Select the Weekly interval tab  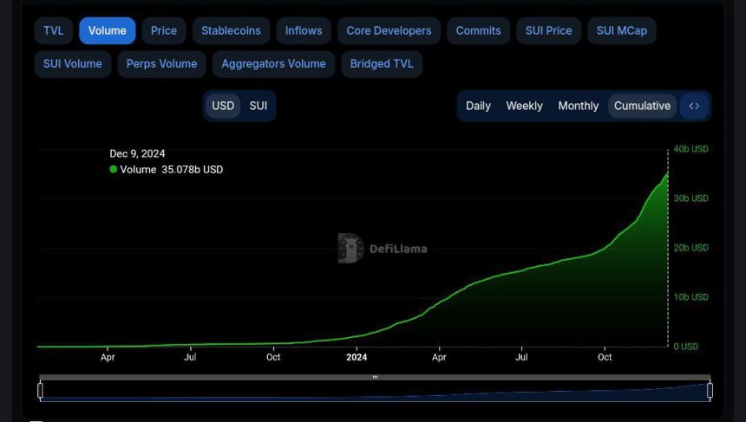pyautogui.click(x=524, y=106)
